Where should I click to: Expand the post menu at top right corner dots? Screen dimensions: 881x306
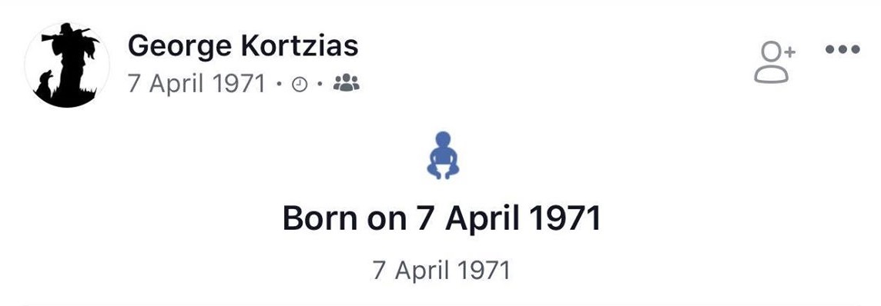pyautogui.click(x=842, y=49)
